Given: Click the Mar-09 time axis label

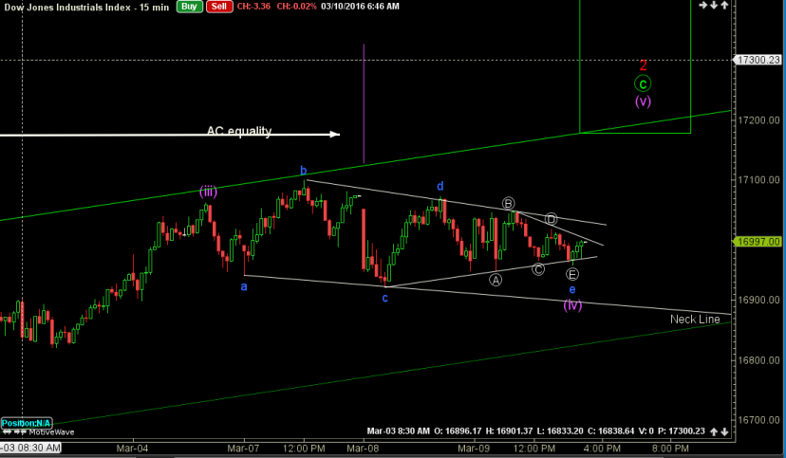Looking at the screenshot, I should coord(474,448).
